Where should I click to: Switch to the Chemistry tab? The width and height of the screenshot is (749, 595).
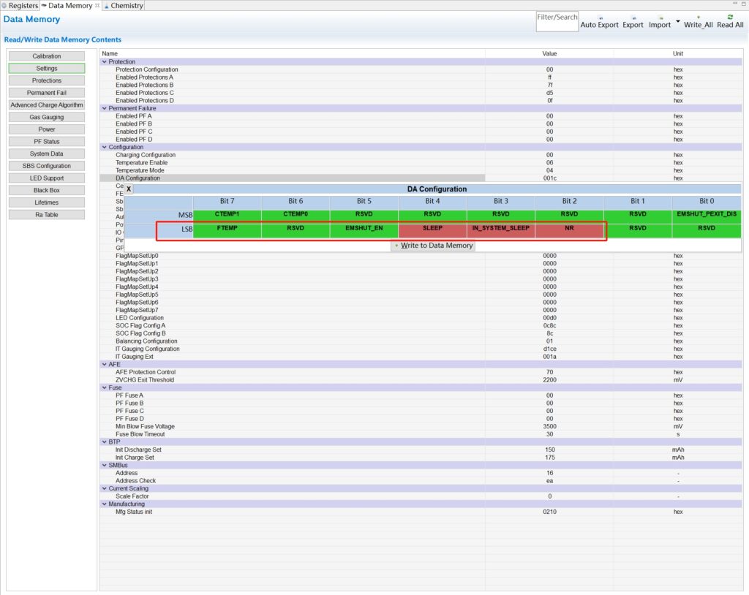pyautogui.click(x=126, y=6)
